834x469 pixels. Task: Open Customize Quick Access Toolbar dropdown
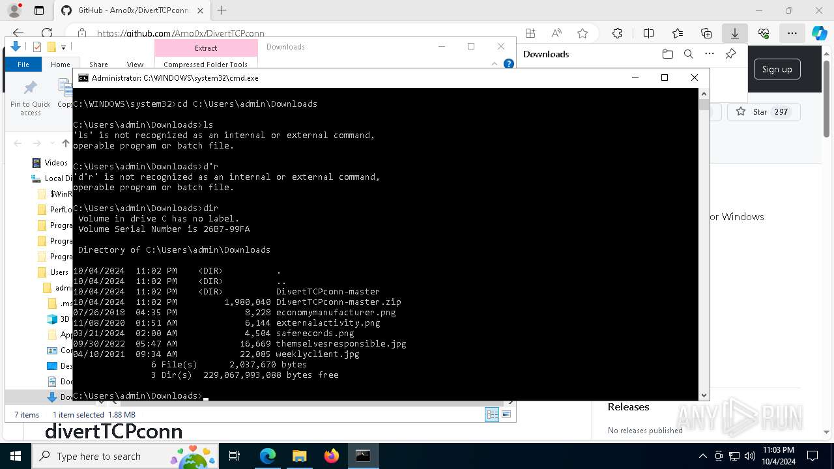pos(63,47)
